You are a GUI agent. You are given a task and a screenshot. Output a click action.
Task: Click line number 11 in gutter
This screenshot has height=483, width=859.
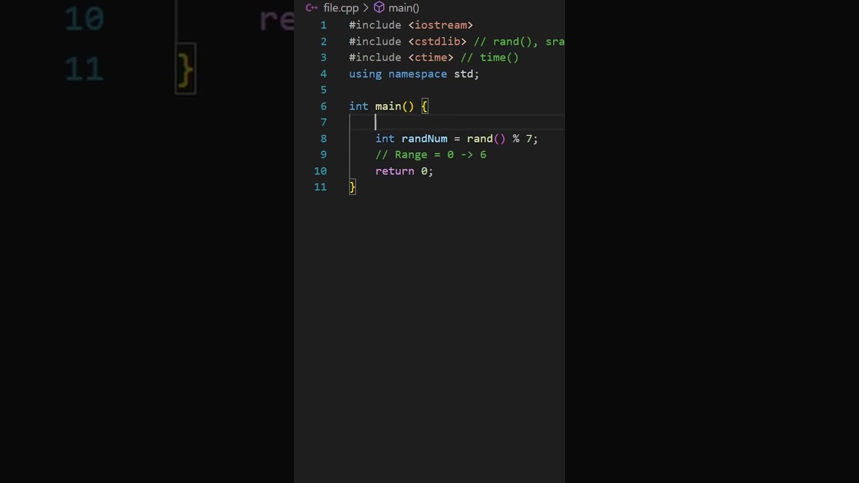click(320, 187)
